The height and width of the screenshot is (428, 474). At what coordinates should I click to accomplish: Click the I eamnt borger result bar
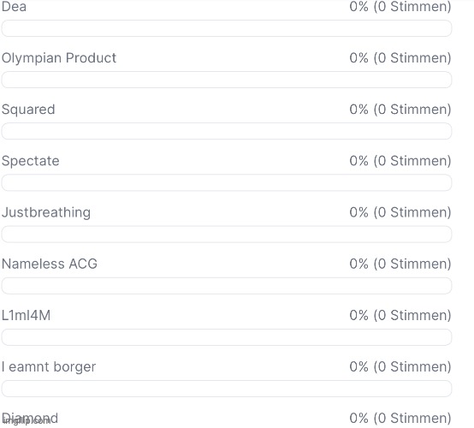click(x=227, y=389)
